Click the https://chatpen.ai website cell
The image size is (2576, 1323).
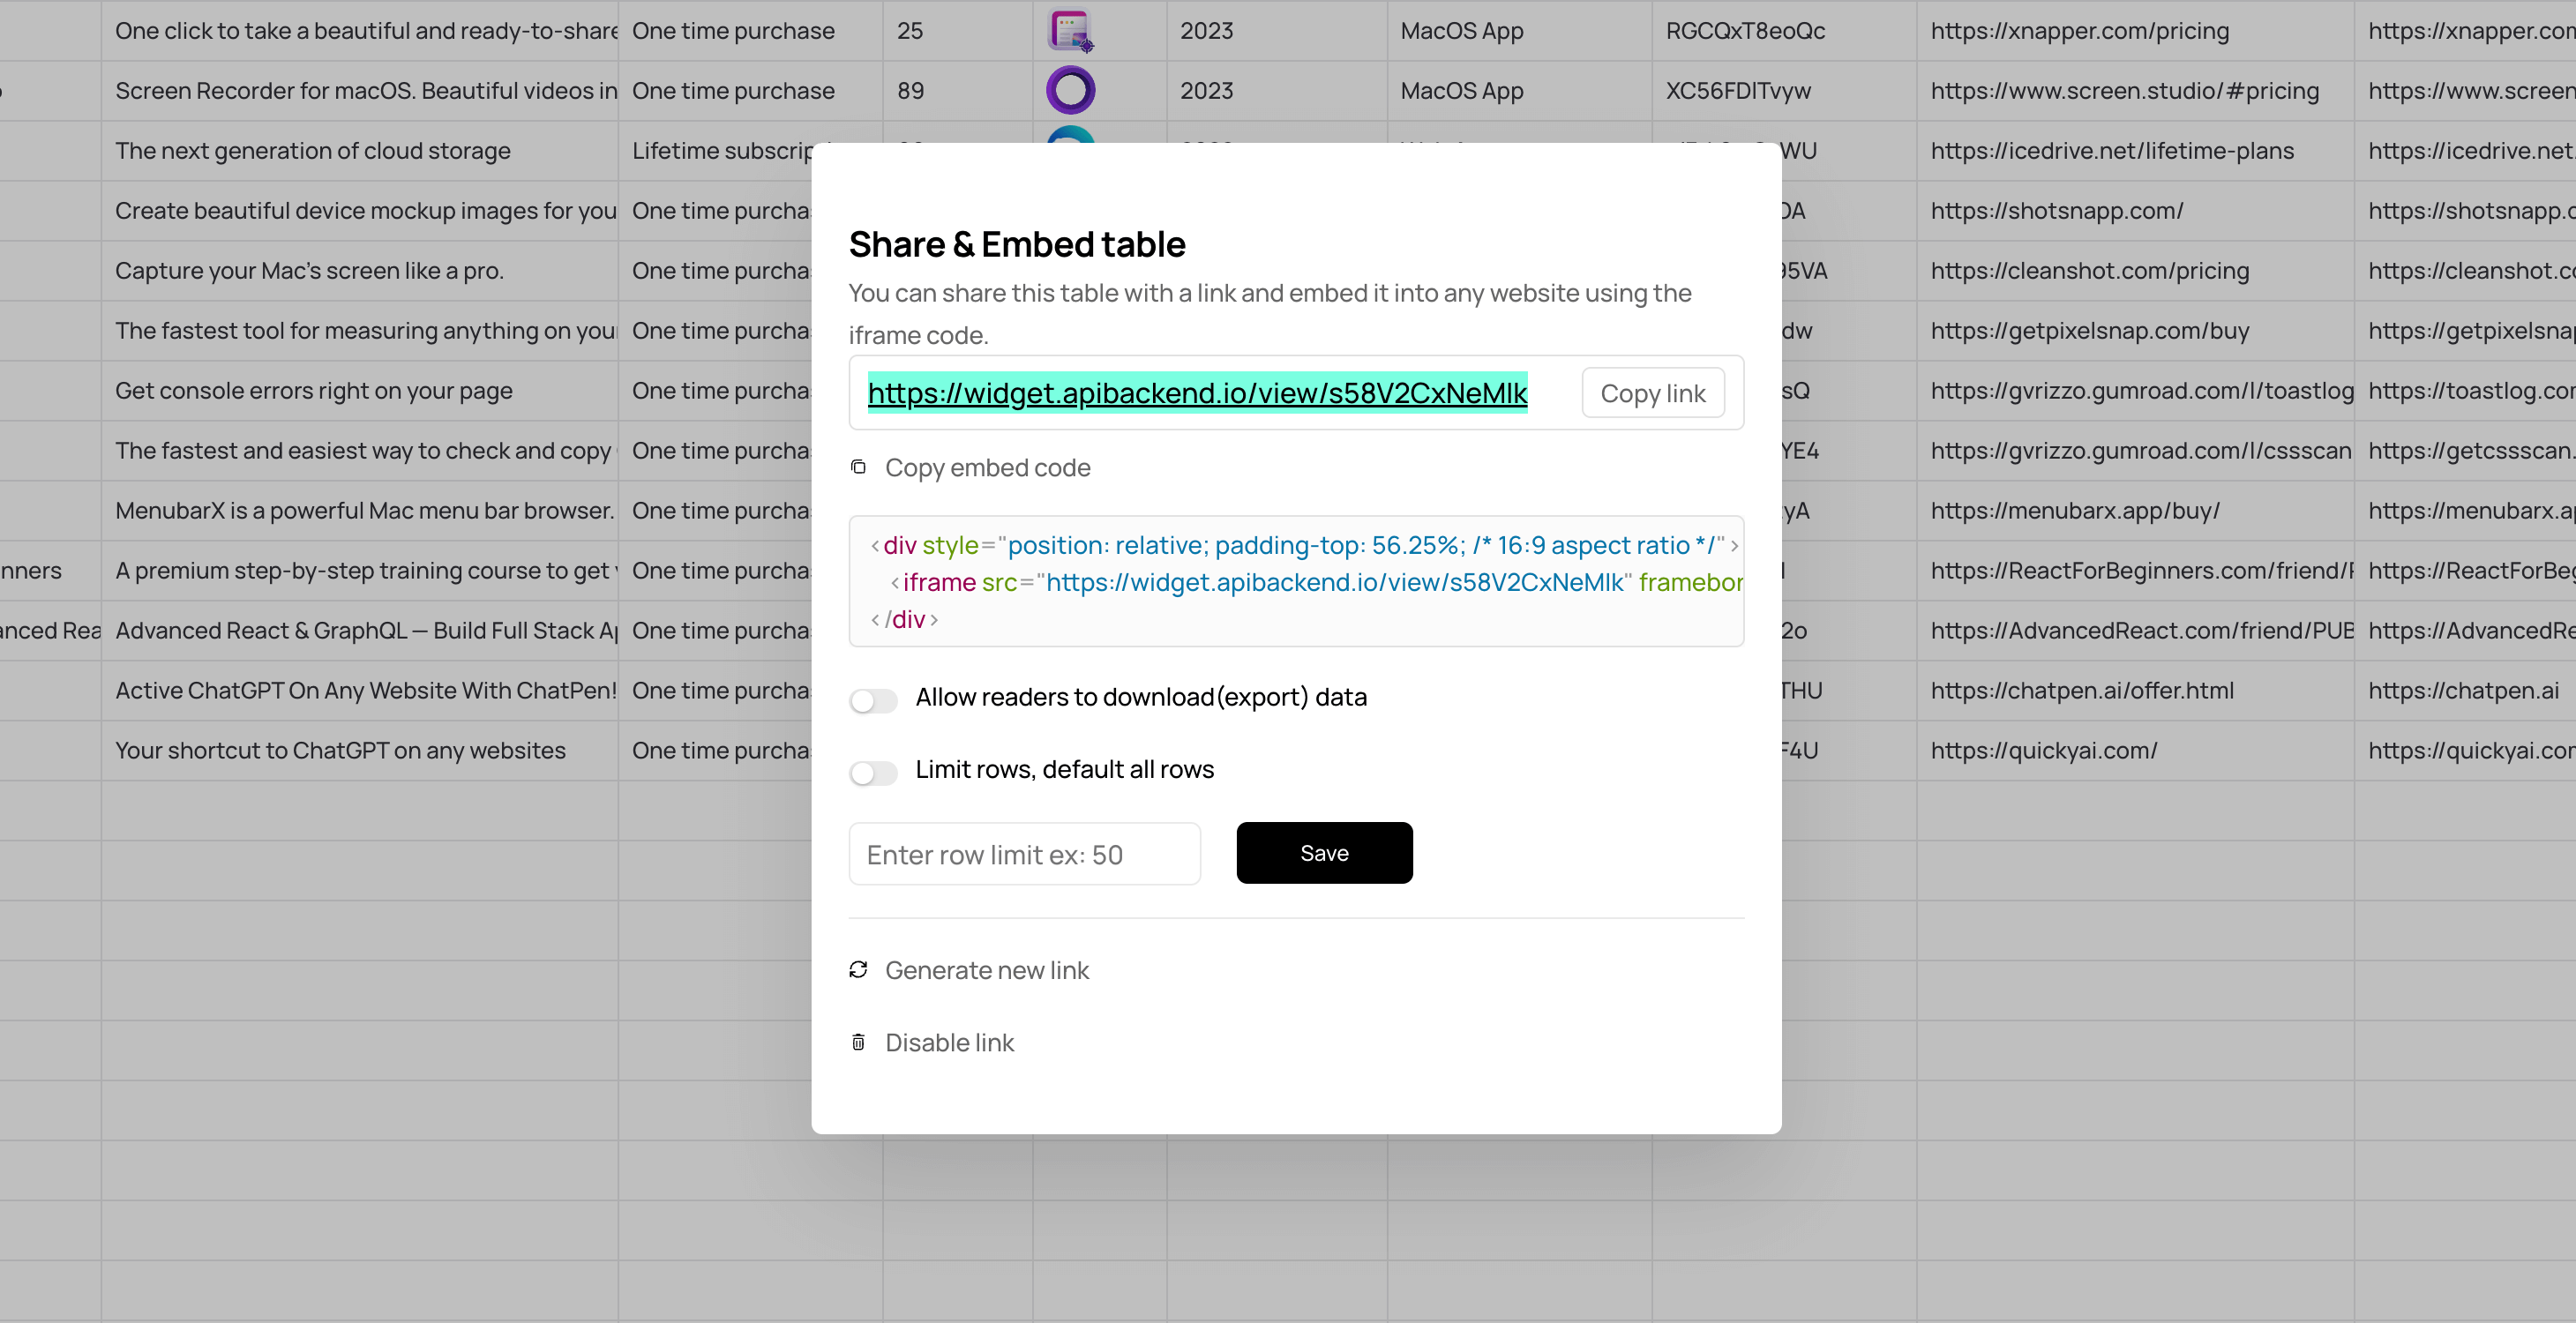point(2465,691)
